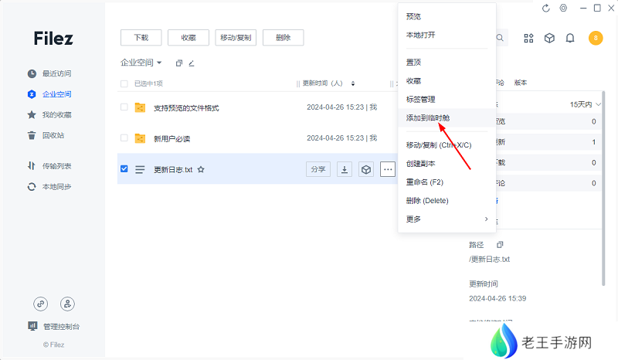Click the more (…) button on 更新日志.txt row
Viewport: 618px width, 360px height.
click(x=388, y=169)
